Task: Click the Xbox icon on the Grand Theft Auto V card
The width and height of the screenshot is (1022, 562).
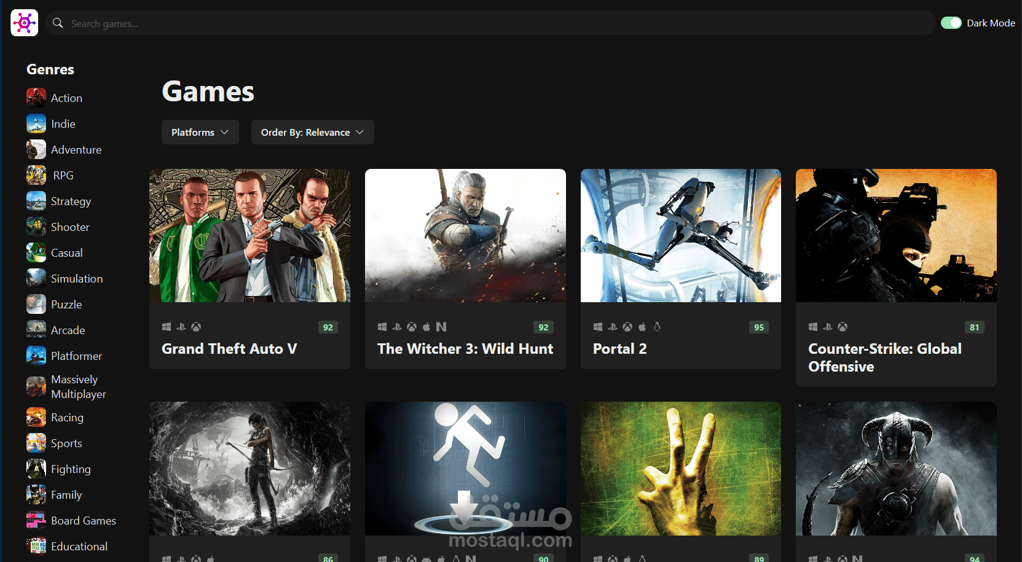Action: pyautogui.click(x=196, y=327)
